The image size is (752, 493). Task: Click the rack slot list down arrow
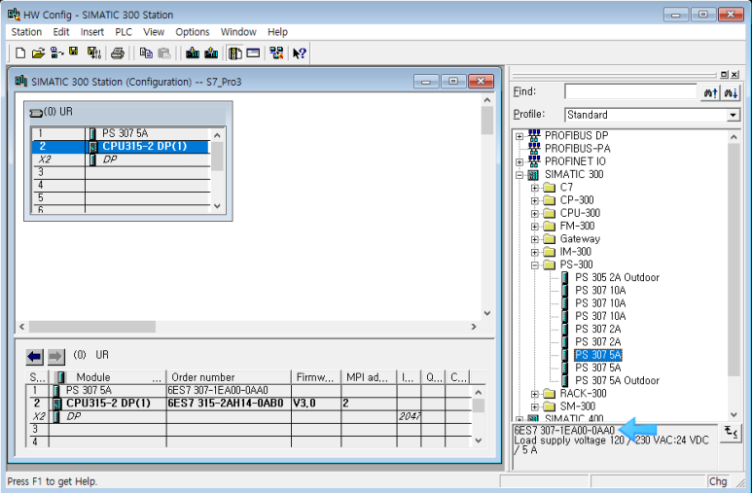(x=217, y=206)
